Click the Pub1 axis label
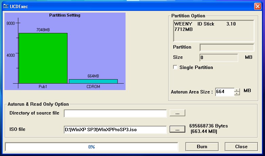The height and width of the screenshot is (156, 265). click(43, 87)
